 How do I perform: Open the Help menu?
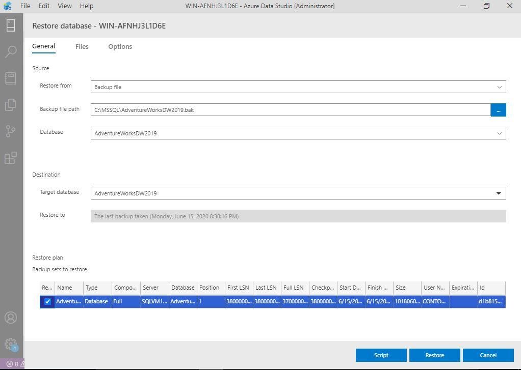(87, 6)
